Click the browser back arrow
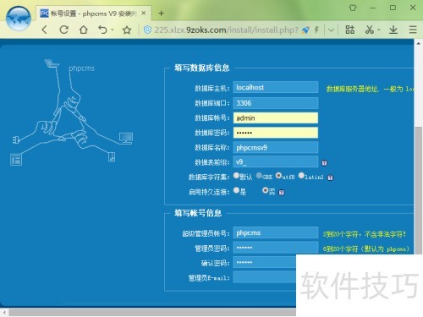 45,30
